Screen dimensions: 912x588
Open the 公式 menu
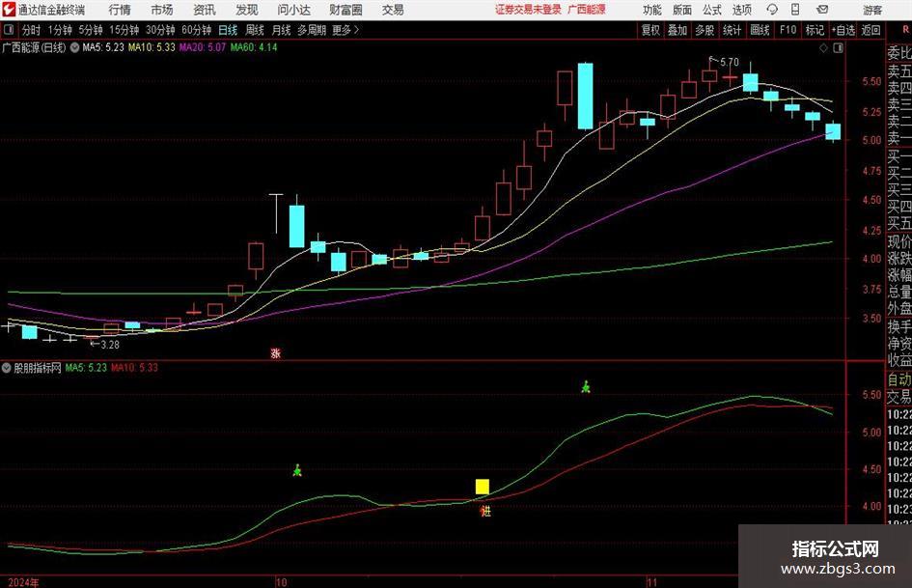click(712, 10)
